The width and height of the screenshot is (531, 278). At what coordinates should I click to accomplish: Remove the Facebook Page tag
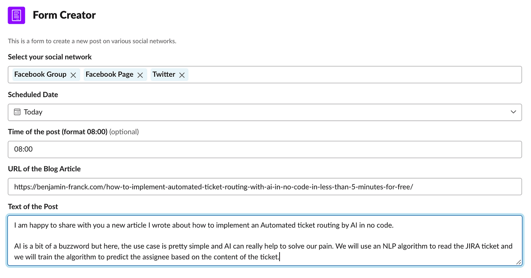click(140, 75)
